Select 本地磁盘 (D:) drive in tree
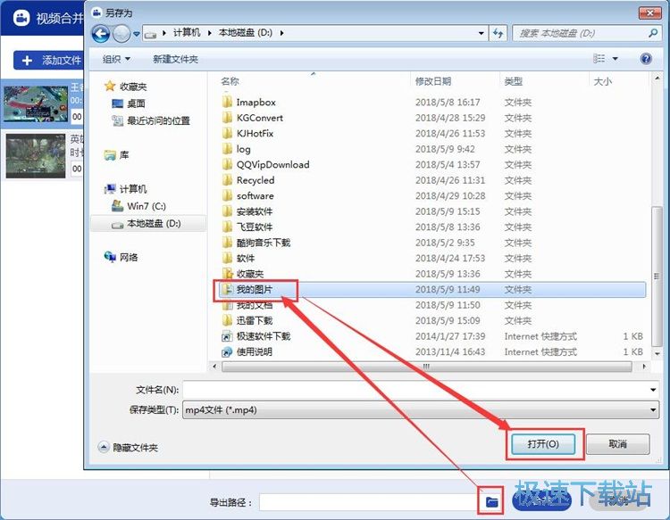670x520 pixels. [x=148, y=224]
